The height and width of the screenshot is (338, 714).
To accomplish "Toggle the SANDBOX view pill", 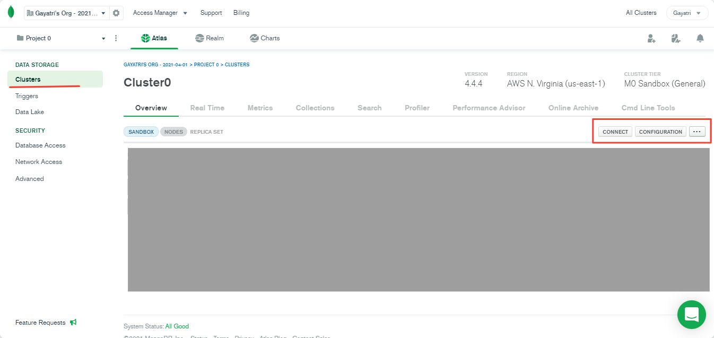I will pyautogui.click(x=141, y=131).
